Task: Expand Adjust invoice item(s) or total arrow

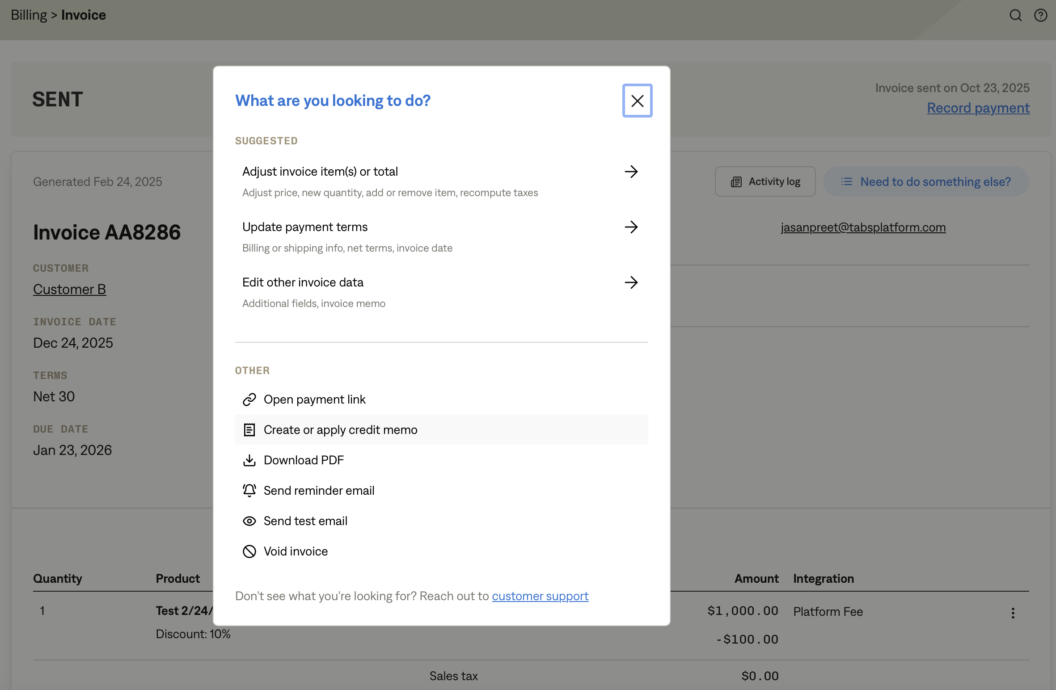Action: point(631,172)
